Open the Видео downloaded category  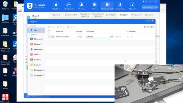click(x=35, y=60)
